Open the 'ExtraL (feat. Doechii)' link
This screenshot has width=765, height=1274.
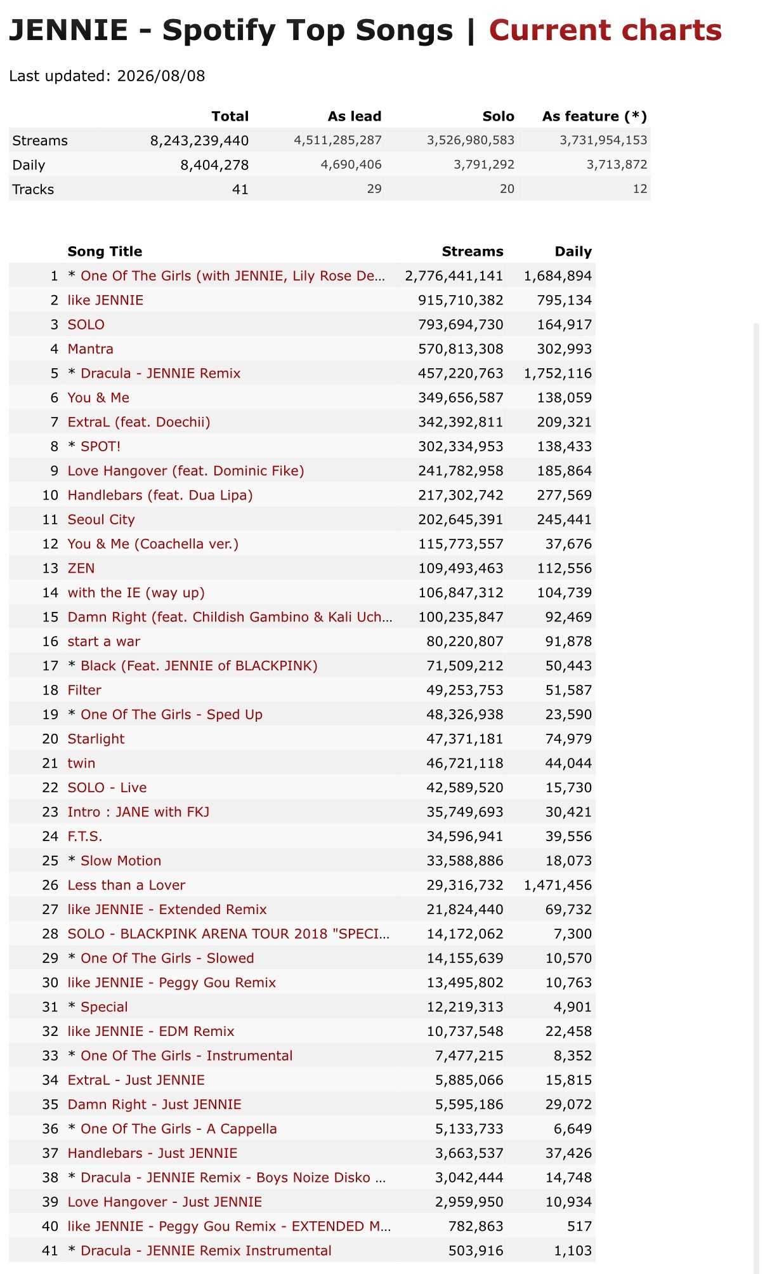point(139,422)
